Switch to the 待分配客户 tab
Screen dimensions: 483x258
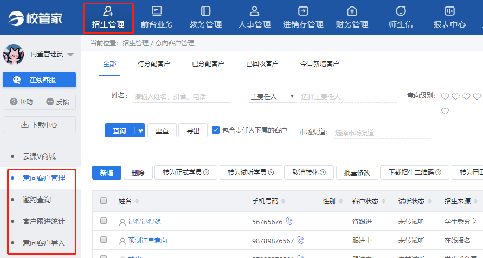154,64
